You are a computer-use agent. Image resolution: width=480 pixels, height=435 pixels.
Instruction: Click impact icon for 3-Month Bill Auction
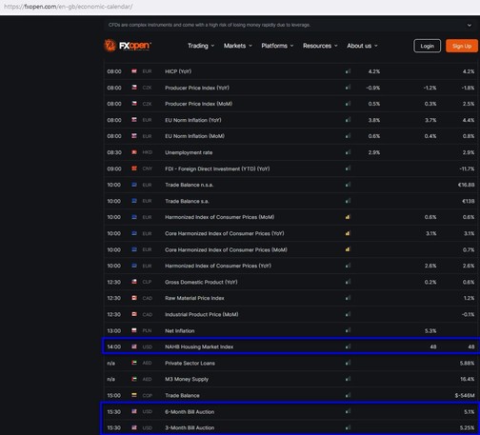348,427
